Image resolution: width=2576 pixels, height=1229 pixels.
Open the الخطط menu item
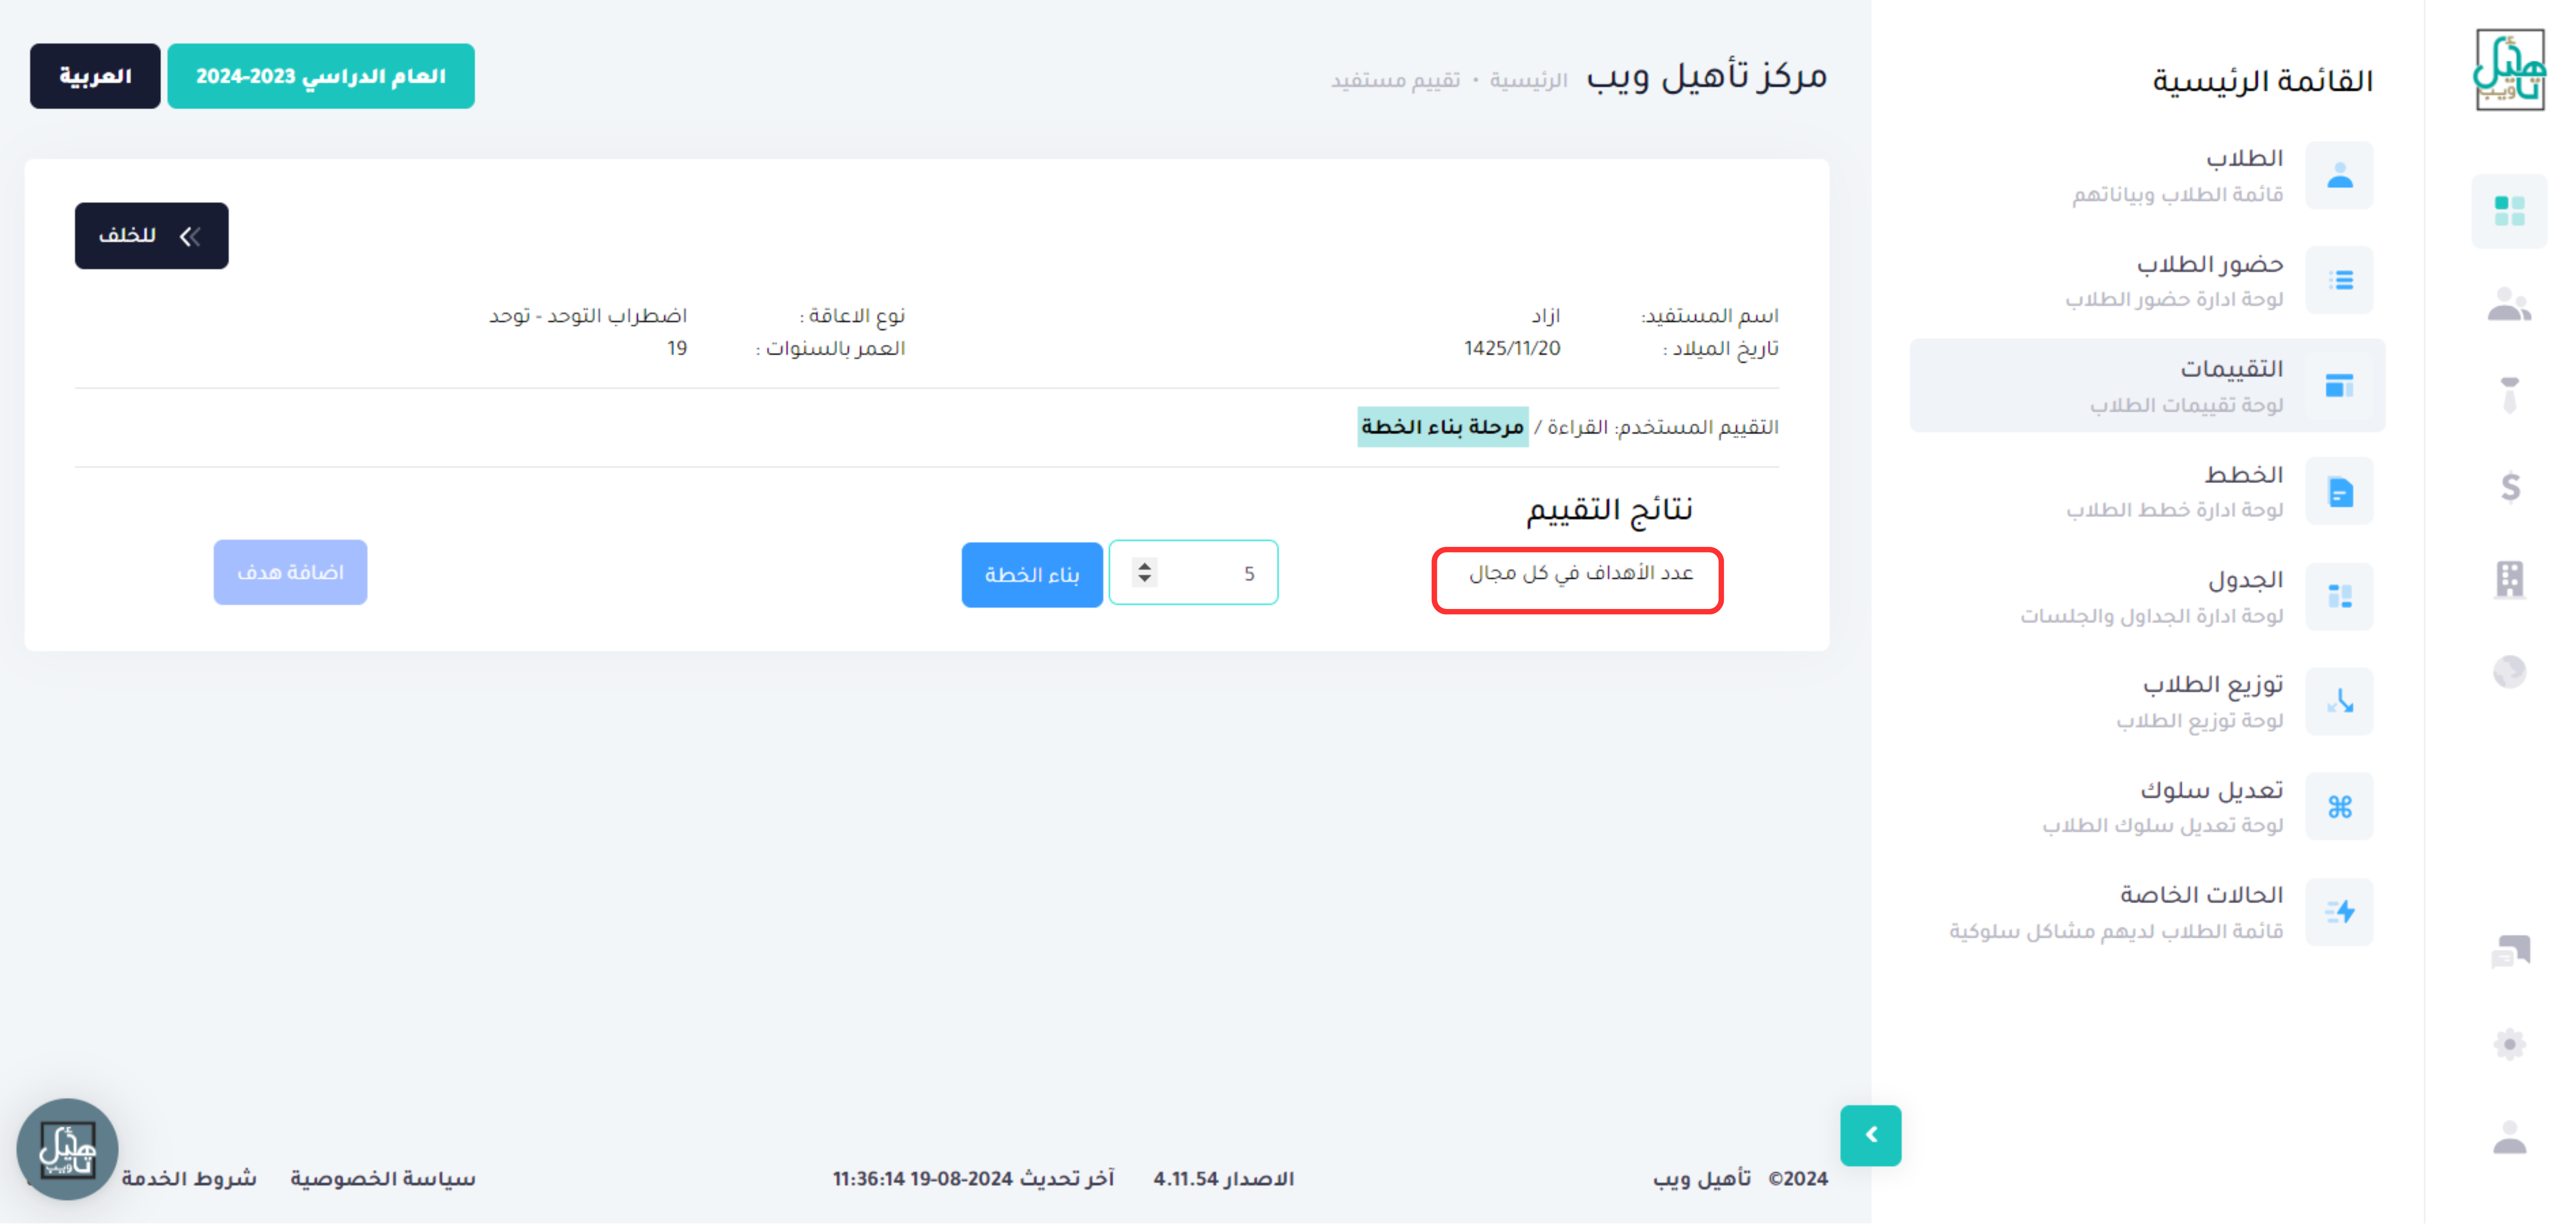click(x=2147, y=492)
